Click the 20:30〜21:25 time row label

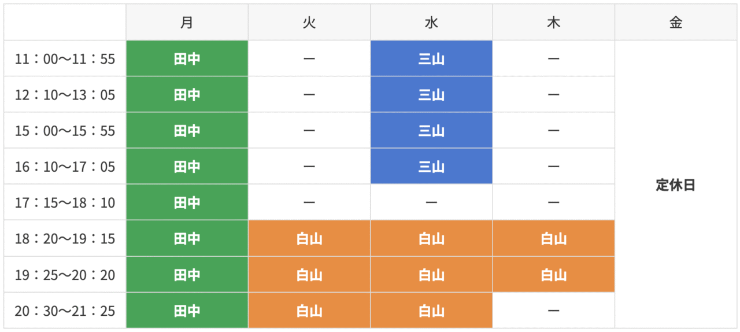tap(65, 311)
